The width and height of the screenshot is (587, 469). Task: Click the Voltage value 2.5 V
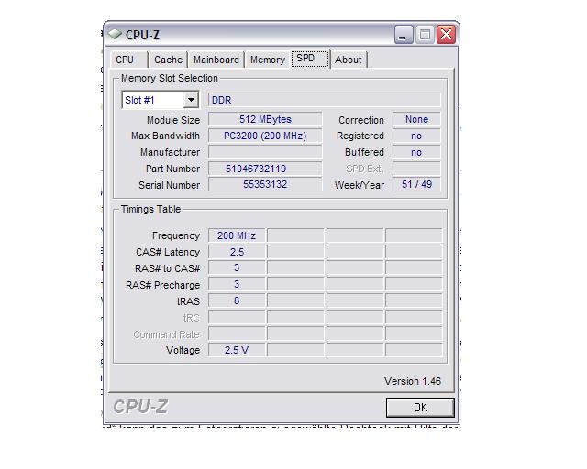pos(237,350)
